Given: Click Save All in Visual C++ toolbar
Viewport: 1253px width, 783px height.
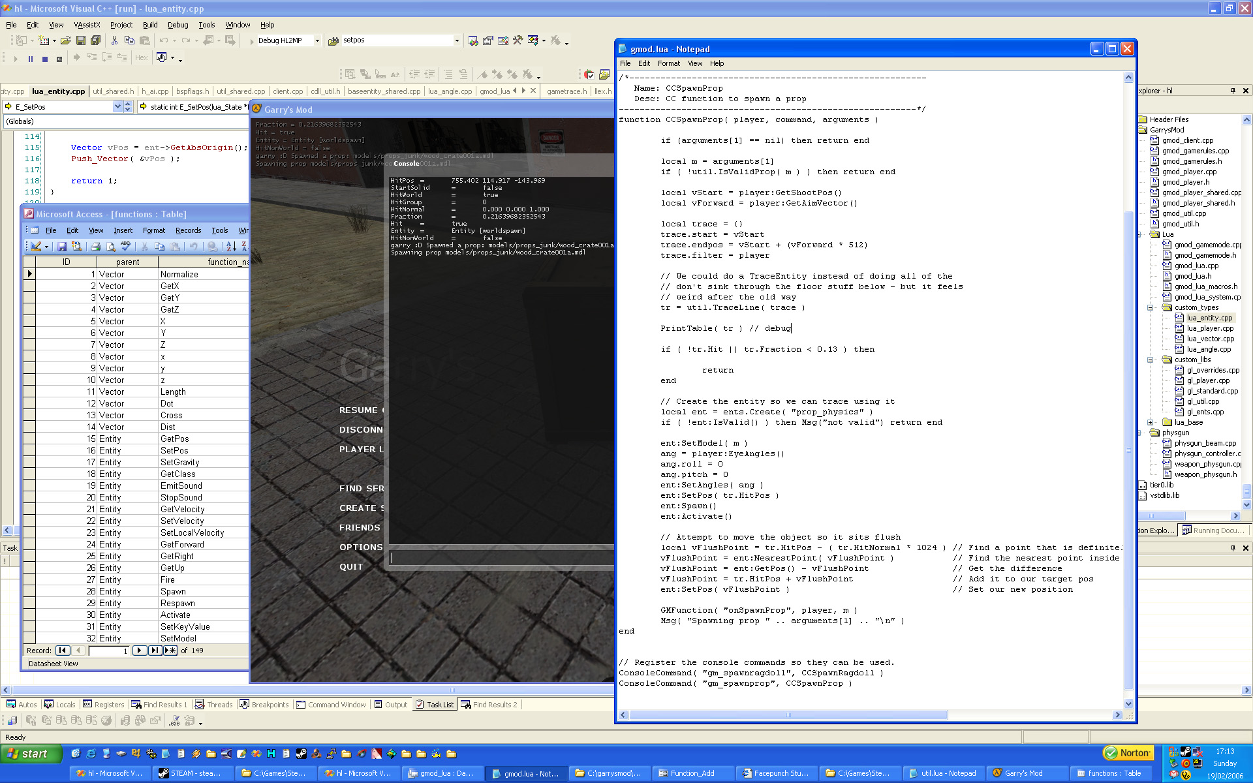Looking at the screenshot, I should pyautogui.click(x=96, y=40).
